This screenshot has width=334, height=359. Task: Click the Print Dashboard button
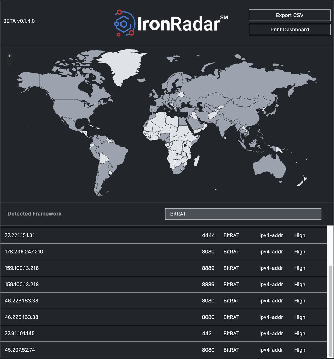pos(290,30)
